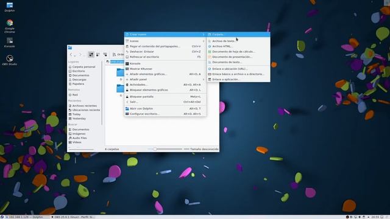This screenshot has width=390, height=219.
Task: Launch OBS Studio from the desktop icon
Action: click(x=10, y=60)
